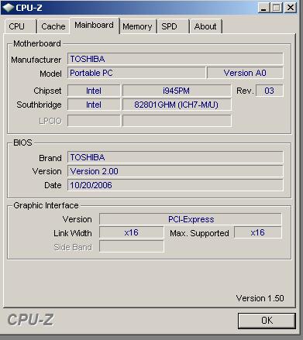303x340 pixels.
Task: Minimize the CPU-Z window
Action: pos(263,8)
